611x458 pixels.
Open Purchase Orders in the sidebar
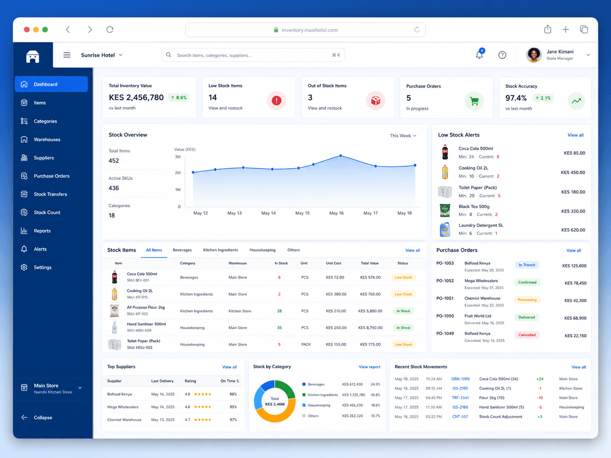click(x=51, y=176)
